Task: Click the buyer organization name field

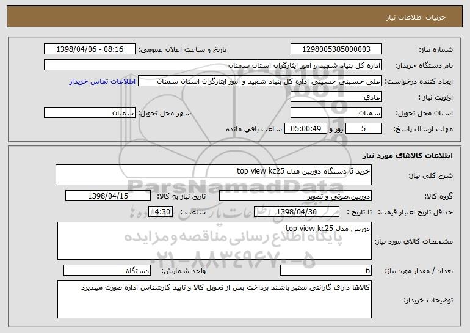Action: pos(213,65)
